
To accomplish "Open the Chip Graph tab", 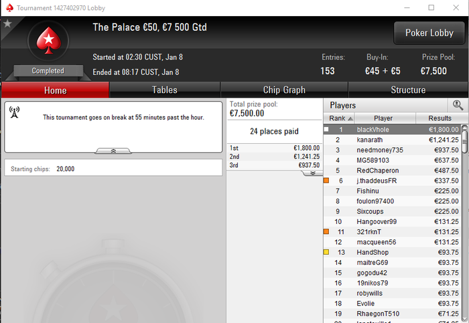I will point(284,90).
